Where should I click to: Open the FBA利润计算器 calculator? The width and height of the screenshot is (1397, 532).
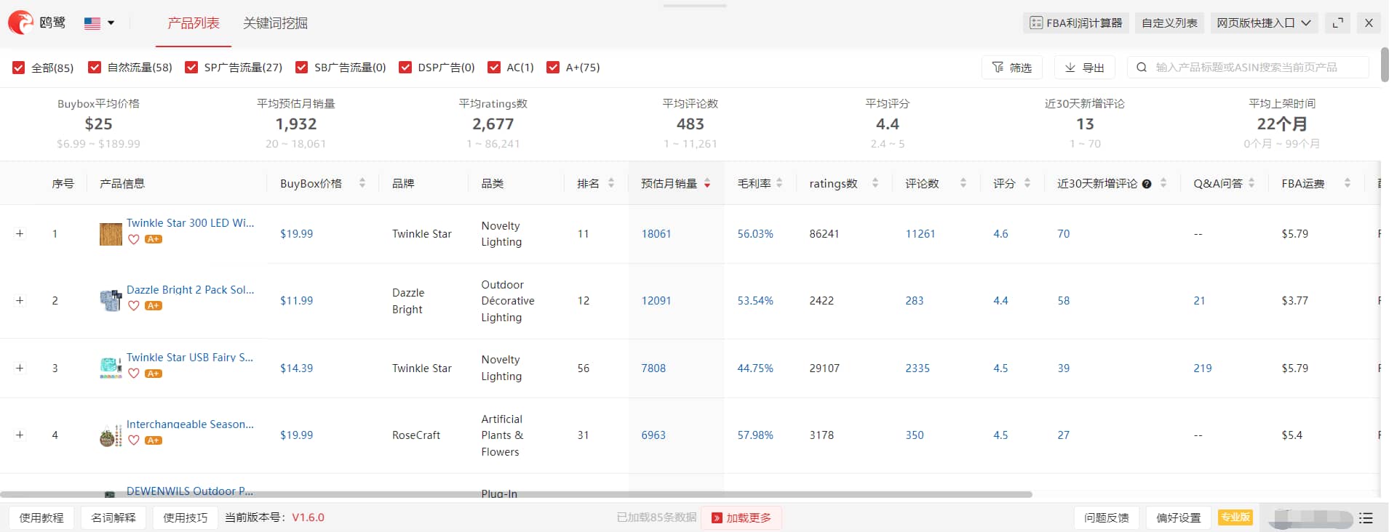1075,23
